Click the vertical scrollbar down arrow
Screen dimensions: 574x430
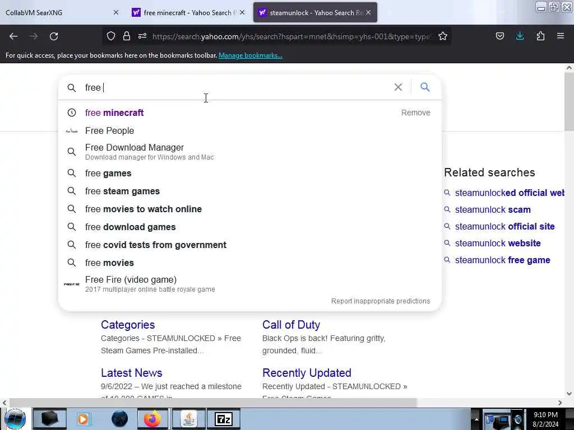tap(569, 394)
